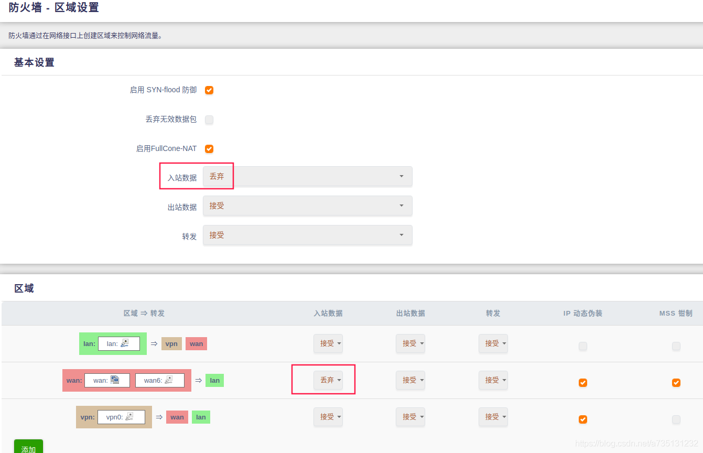Open lan zone forward policy dropdown
Image resolution: width=703 pixels, height=453 pixels.
[493, 343]
